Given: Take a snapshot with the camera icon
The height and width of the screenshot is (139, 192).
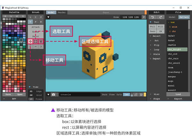Looking at the screenshot, I should [x=53, y=95].
